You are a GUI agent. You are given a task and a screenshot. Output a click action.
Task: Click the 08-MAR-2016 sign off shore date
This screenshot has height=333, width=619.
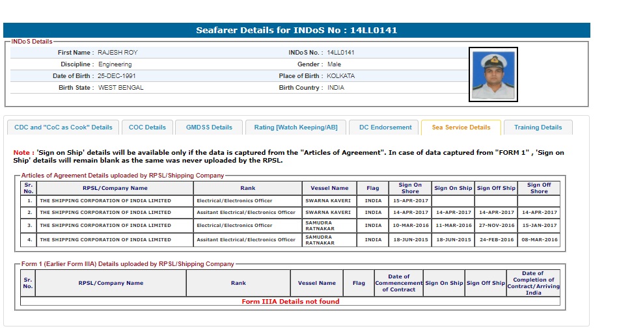(x=538, y=240)
